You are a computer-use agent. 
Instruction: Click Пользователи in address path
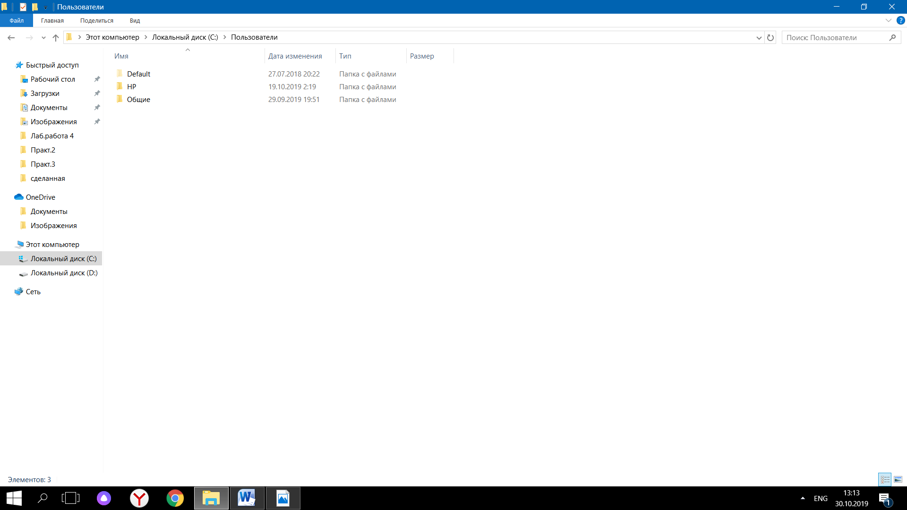tap(254, 37)
